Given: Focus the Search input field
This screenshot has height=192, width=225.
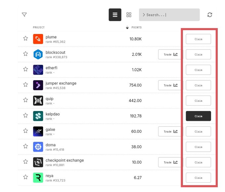Looking at the screenshot, I should coord(169,15).
